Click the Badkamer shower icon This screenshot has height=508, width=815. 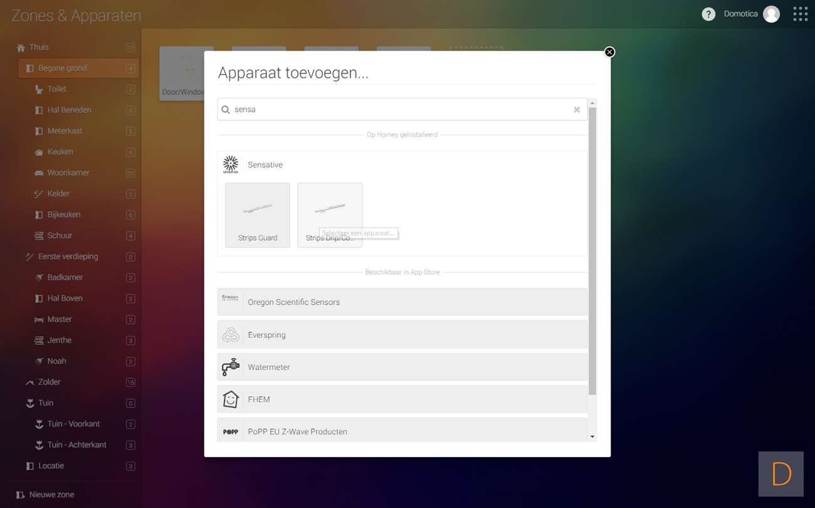pos(39,278)
